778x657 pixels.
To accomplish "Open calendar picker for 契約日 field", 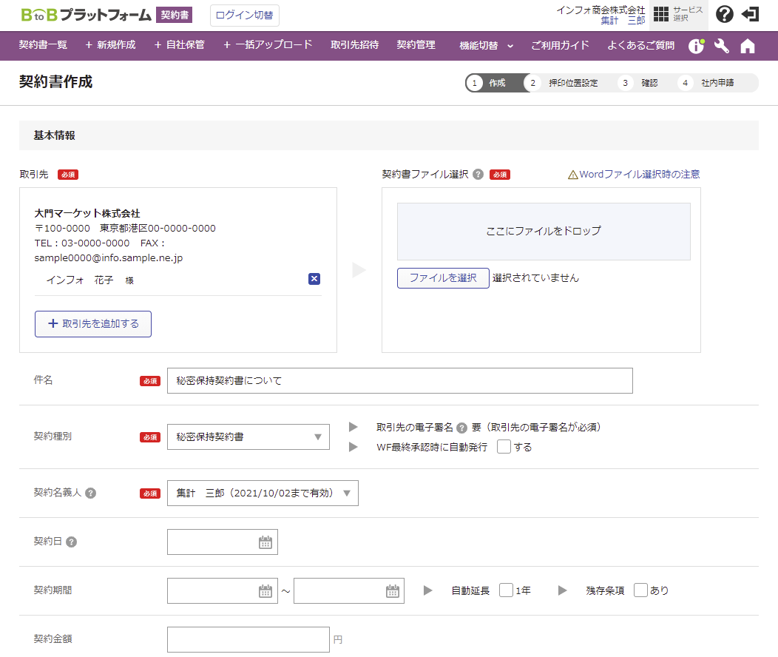I will pos(265,542).
